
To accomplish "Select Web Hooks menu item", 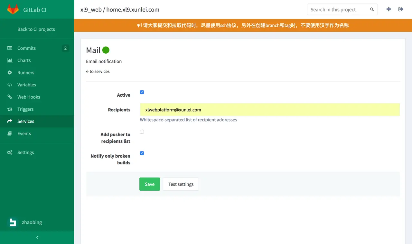I will pyautogui.click(x=37, y=97).
